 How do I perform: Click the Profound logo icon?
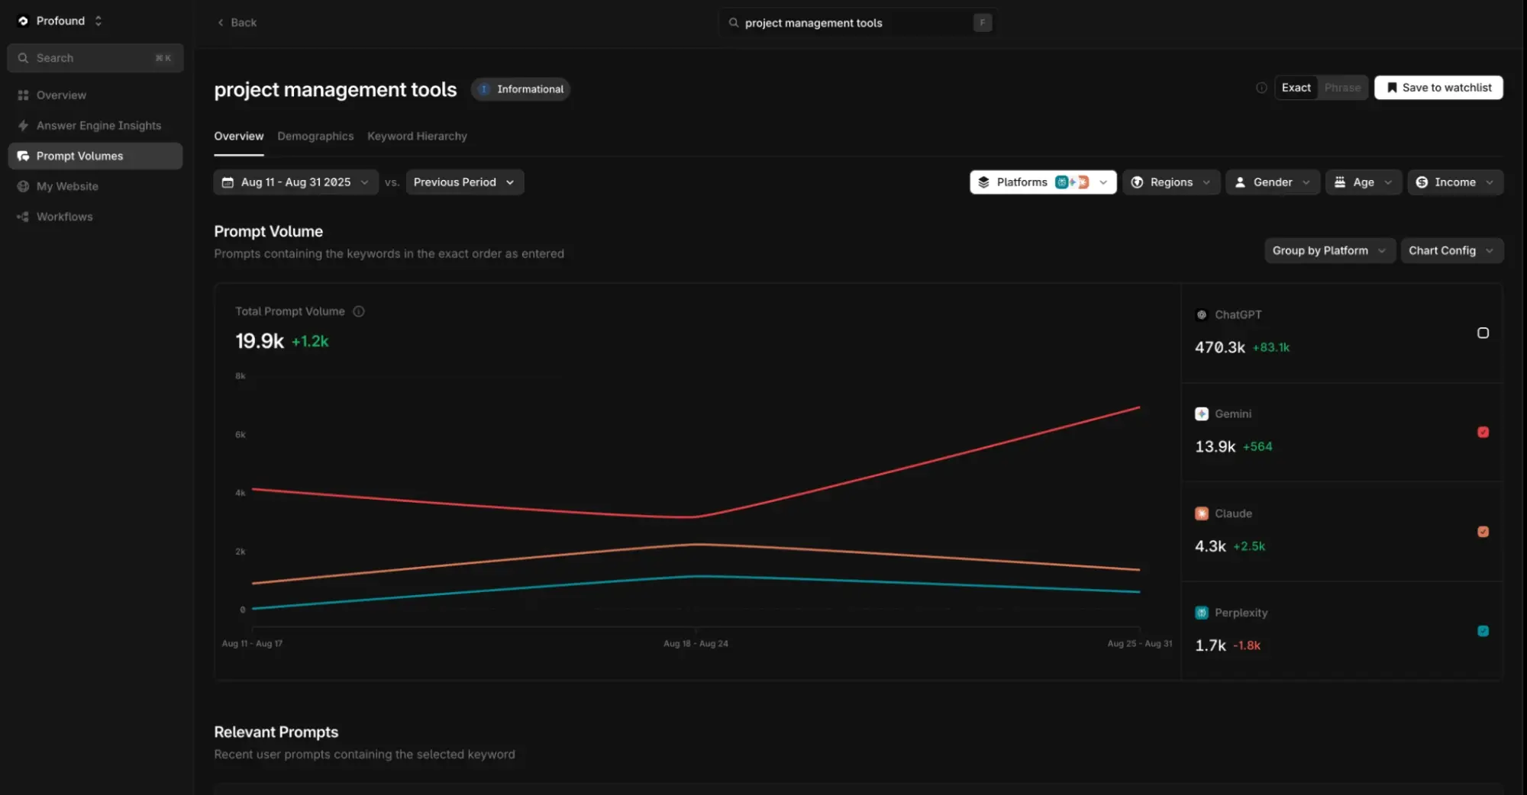coord(23,21)
